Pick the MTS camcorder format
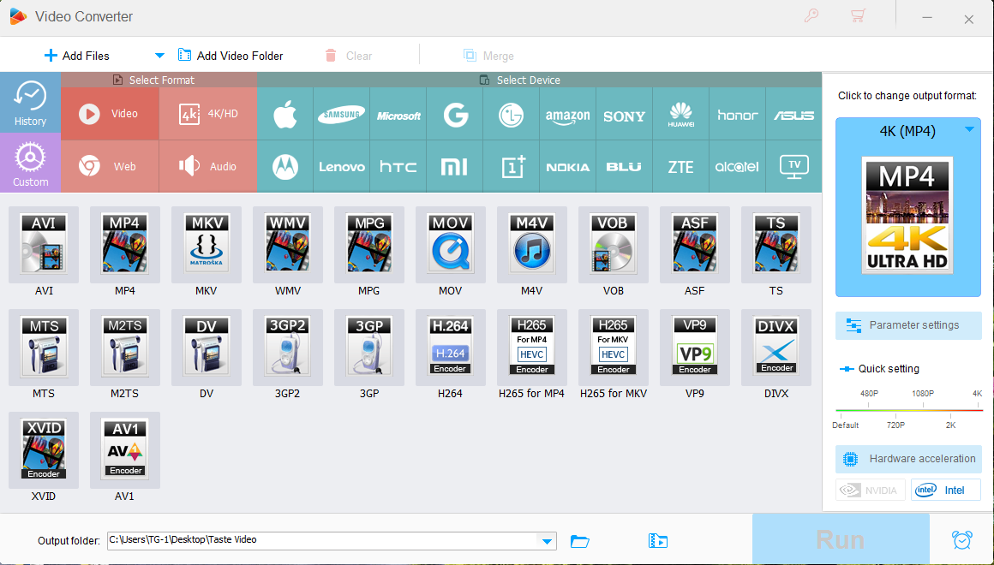This screenshot has width=994, height=565. tap(44, 347)
